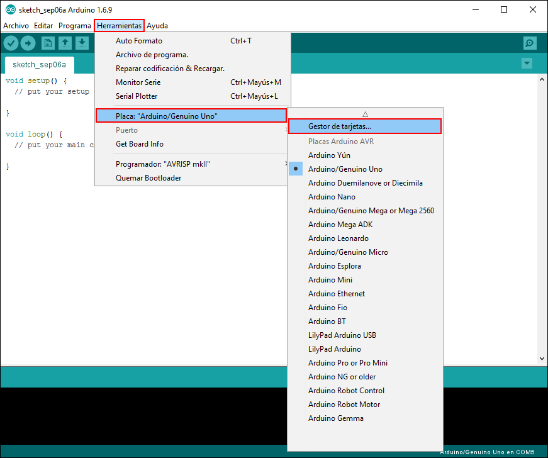This screenshot has height=458, width=548.
Task: Open Gestor de tarjetas board manager
Action: click(365, 126)
